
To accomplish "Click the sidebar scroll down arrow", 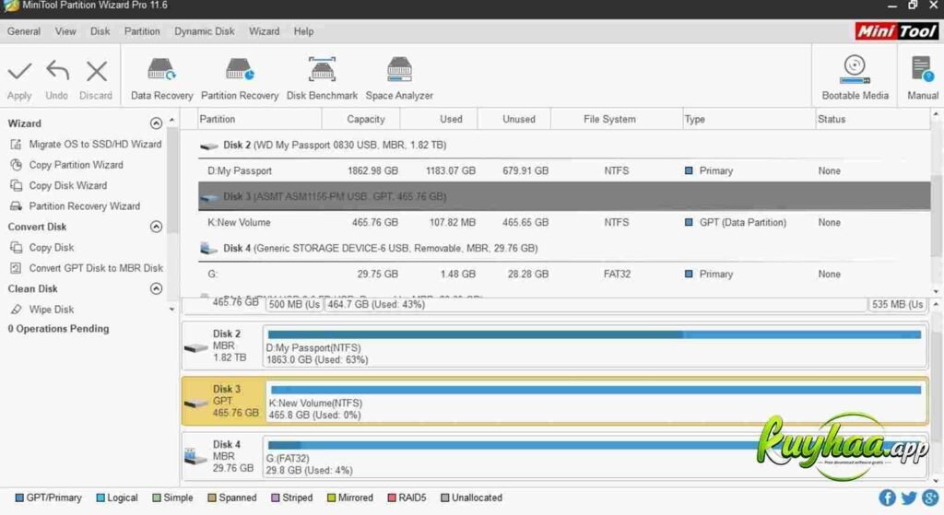I will coord(172,310).
